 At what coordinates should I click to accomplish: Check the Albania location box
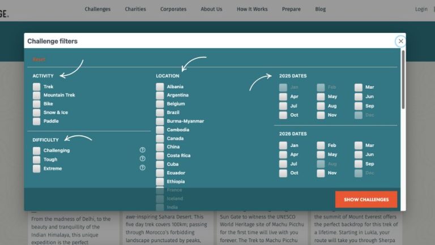pos(160,87)
